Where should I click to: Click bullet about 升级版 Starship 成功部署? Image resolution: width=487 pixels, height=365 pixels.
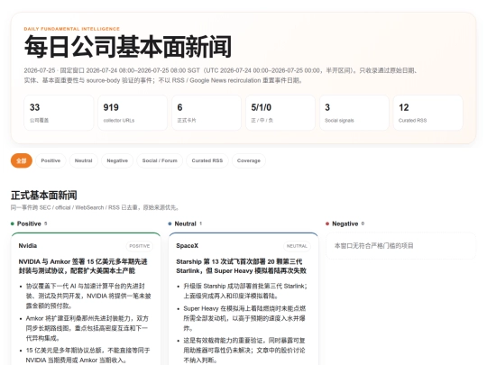coord(245,291)
